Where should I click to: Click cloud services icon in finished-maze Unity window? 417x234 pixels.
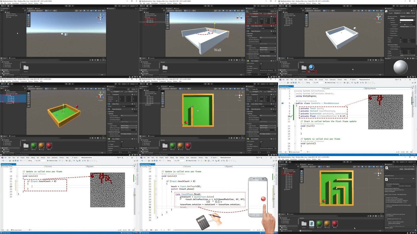(x=286, y=162)
